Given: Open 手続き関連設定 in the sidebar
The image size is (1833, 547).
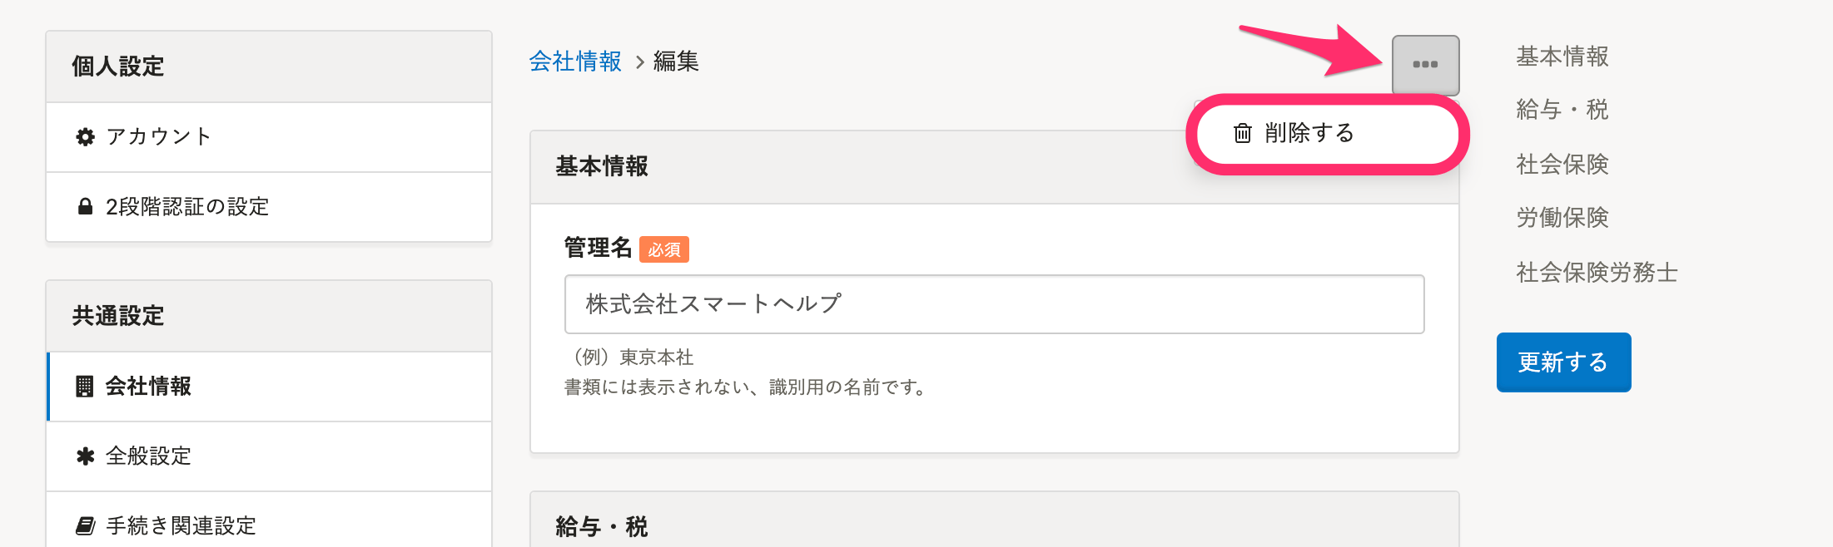Looking at the screenshot, I should 269,520.
